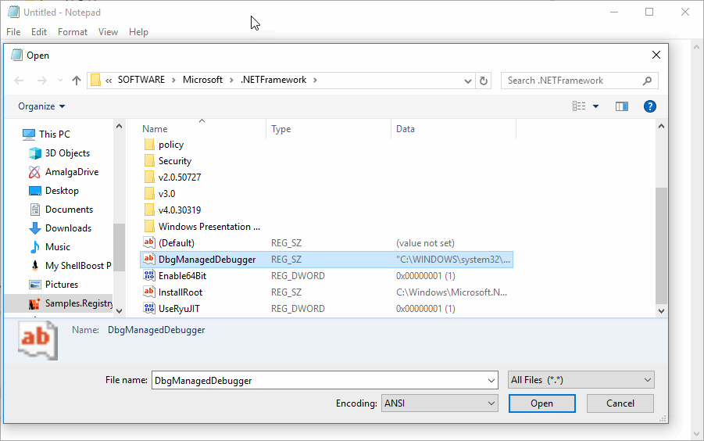Click the Back navigation arrow
This screenshot has width=704, height=441.
pos(19,81)
